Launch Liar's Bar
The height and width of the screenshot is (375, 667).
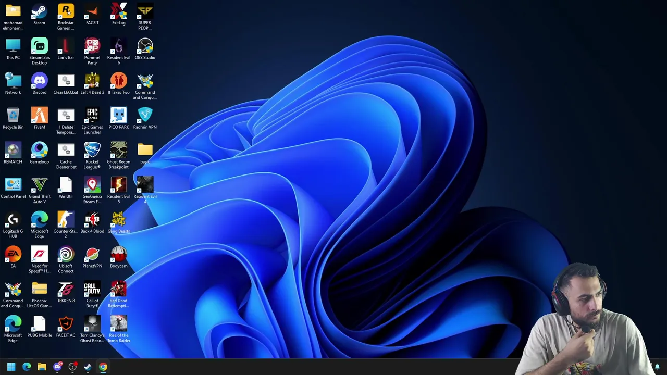[66, 49]
